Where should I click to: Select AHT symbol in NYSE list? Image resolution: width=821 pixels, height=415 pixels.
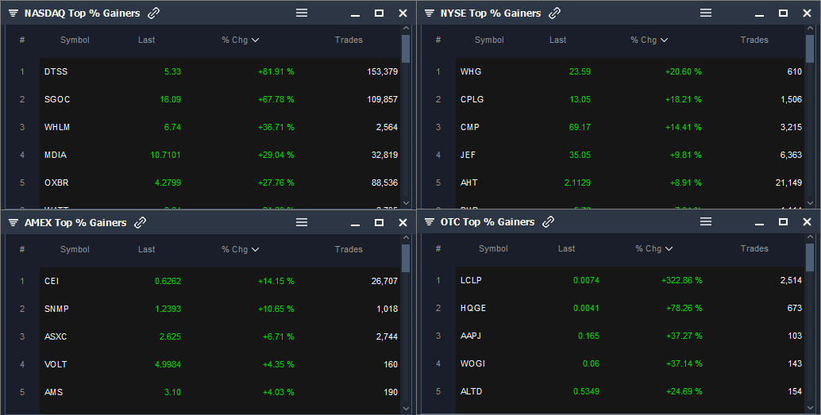(x=468, y=183)
